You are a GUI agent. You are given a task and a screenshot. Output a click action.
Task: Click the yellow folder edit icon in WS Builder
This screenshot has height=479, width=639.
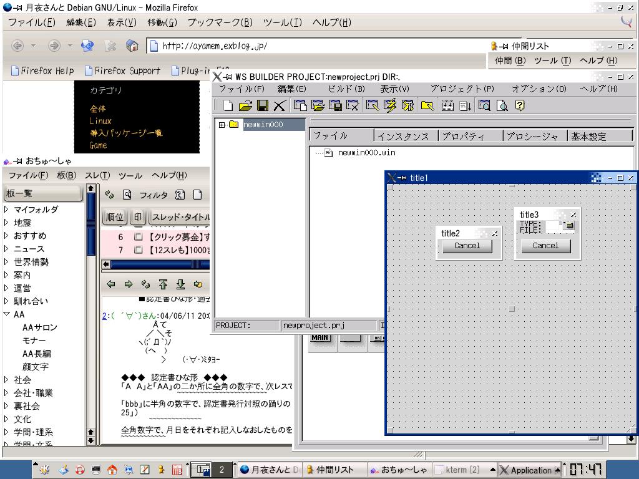click(x=427, y=106)
